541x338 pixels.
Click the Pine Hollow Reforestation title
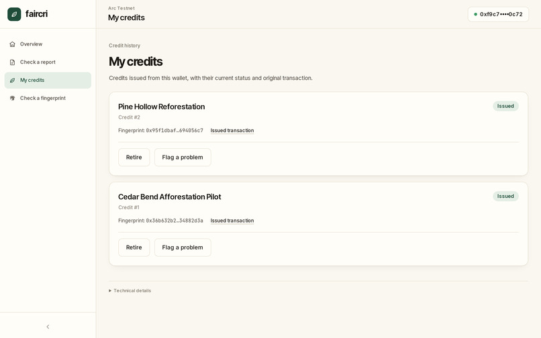162,107
